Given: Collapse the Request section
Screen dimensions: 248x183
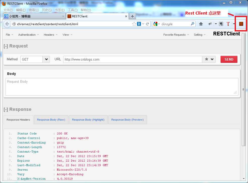Looking at the screenshot, I should tap(6, 46).
